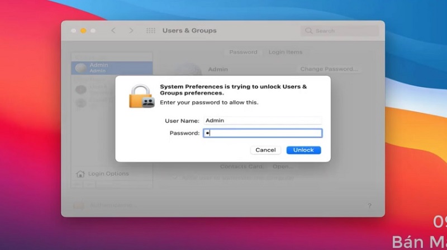Open the help question mark button
The height and width of the screenshot is (250, 447).
coord(369,205)
